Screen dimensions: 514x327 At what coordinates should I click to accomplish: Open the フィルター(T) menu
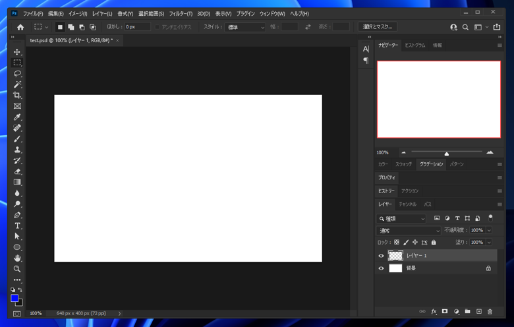(181, 13)
